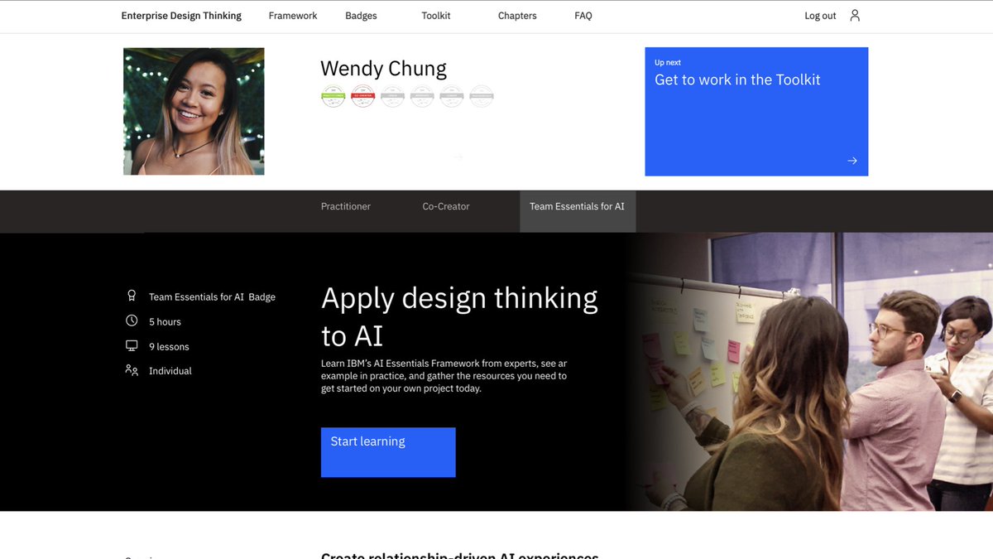Screen dimensions: 993x559
Task: Click the arrow icon in Toolkit card
Action: [x=852, y=161]
